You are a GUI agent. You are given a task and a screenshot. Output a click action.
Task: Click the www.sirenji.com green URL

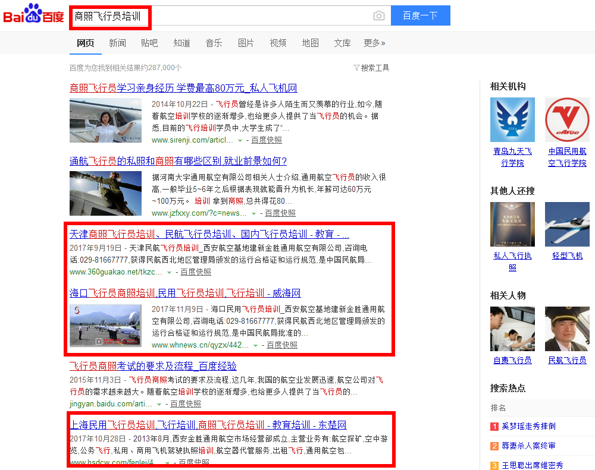coord(192,140)
